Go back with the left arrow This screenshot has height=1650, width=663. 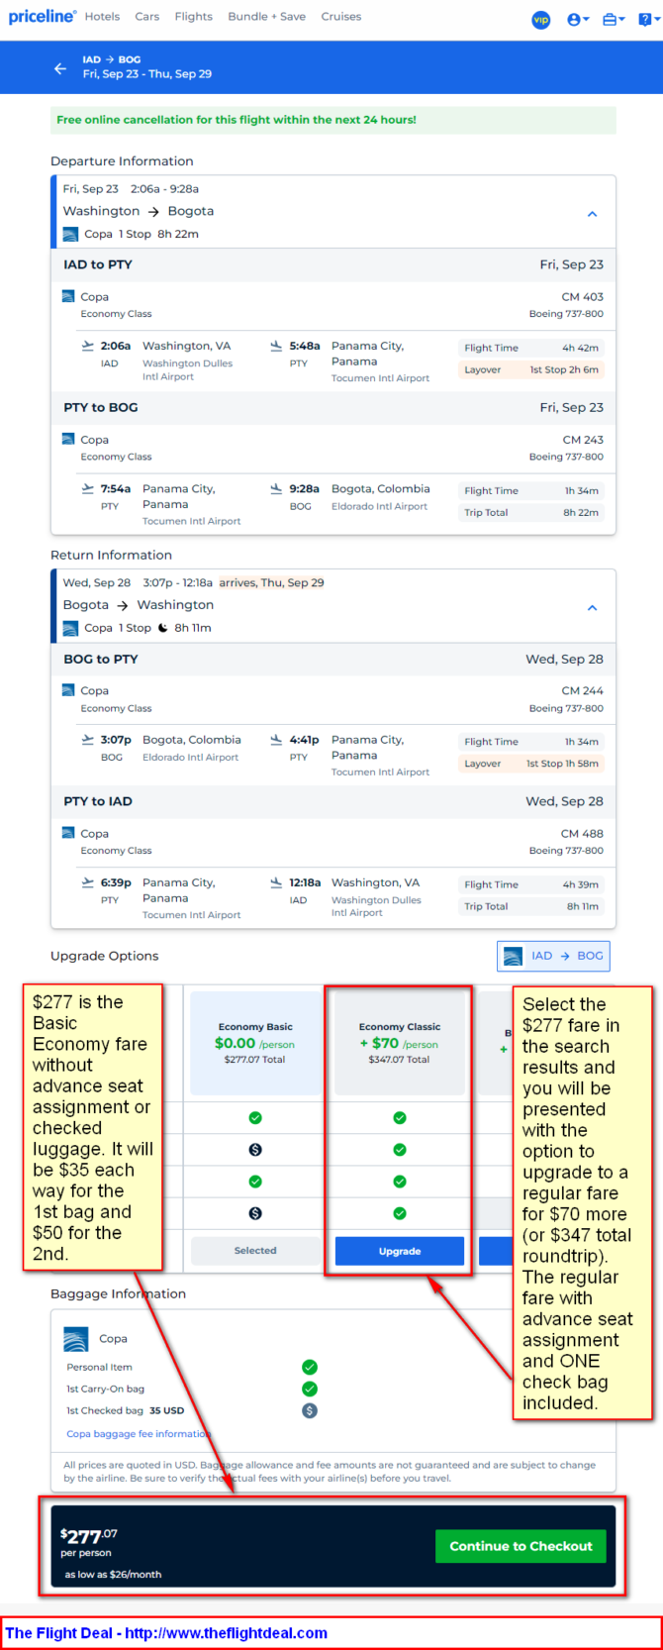tap(60, 68)
